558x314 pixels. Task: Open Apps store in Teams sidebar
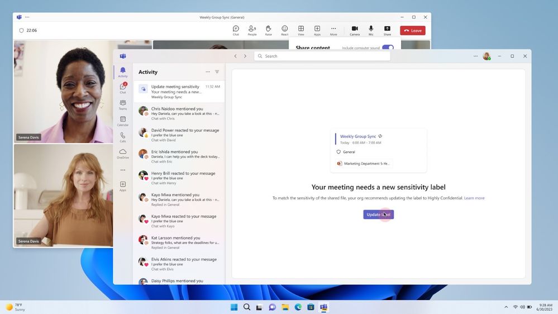click(123, 186)
